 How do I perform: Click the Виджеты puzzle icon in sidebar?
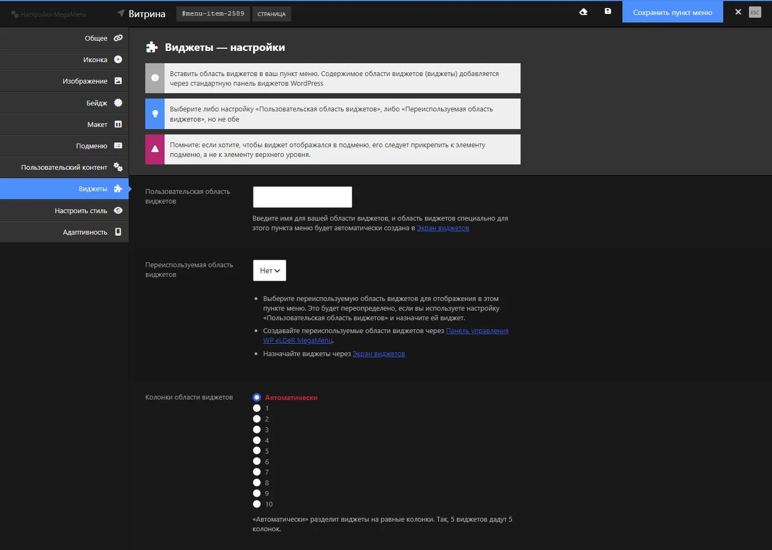click(118, 189)
